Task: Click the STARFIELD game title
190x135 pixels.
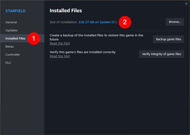Action: (x=16, y=11)
